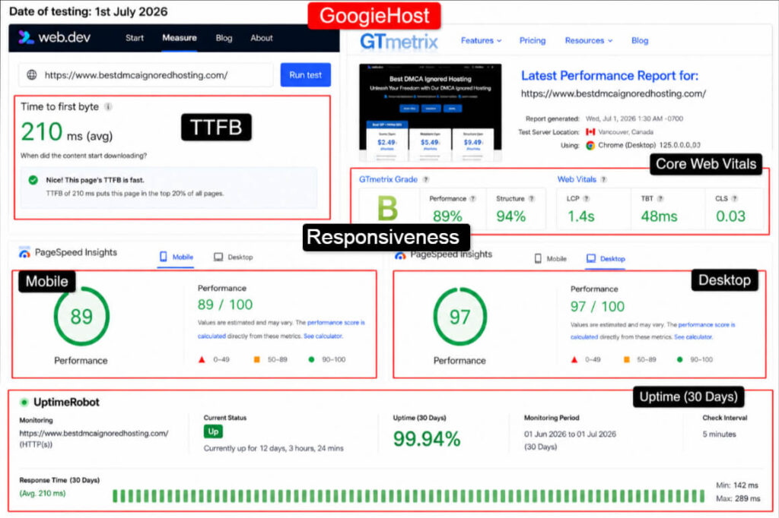This screenshot has height=518, width=779.
Task: Open 'performance score is calculated' link in Mobile panel
Action: click(x=281, y=330)
